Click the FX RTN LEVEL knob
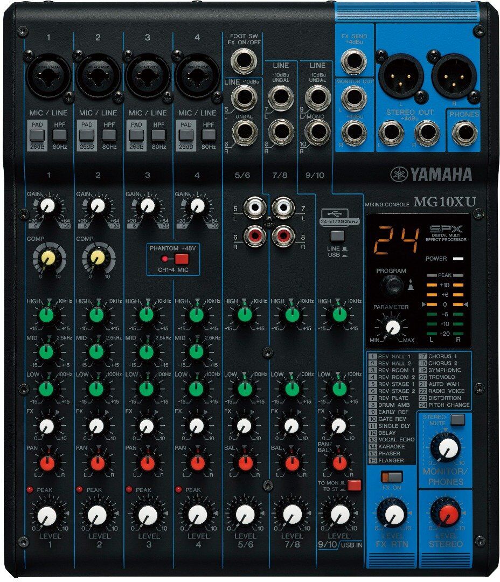 pyautogui.click(x=394, y=514)
